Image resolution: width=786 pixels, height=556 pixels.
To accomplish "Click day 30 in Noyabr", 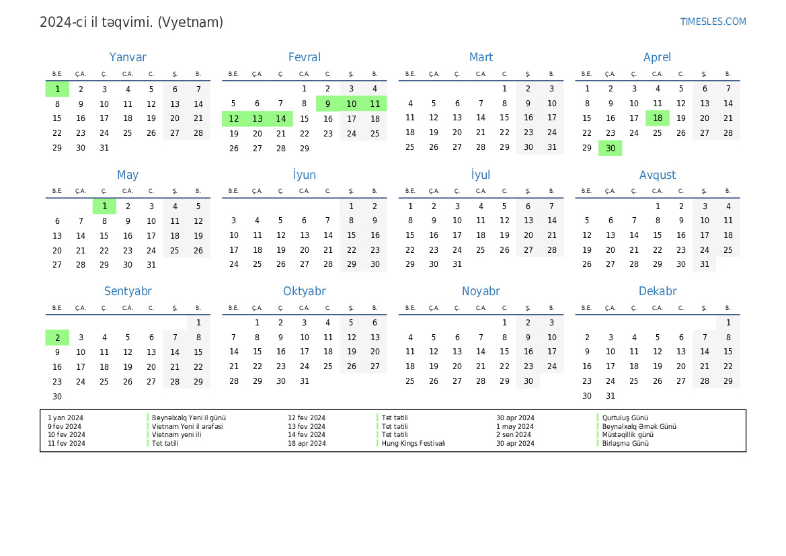I will 528,381.
